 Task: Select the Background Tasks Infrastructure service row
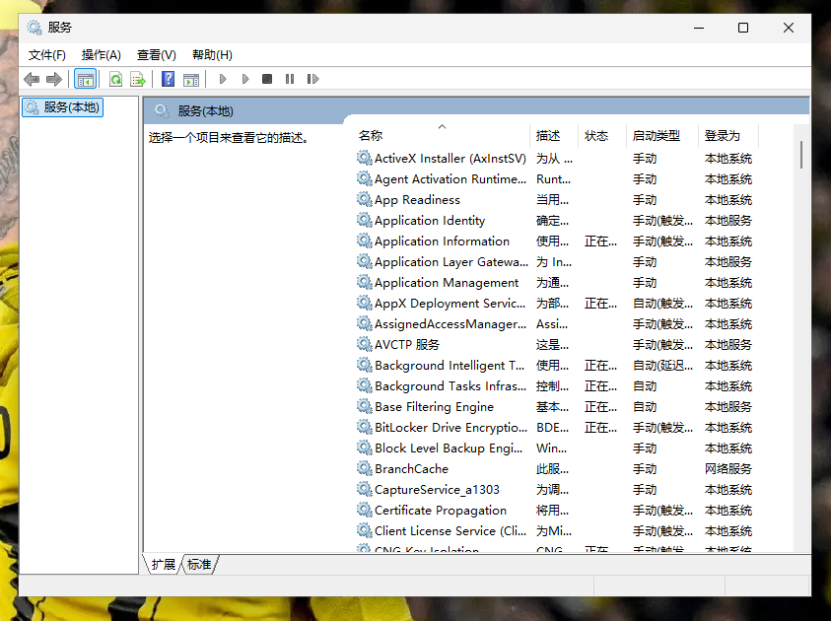[x=557, y=385]
